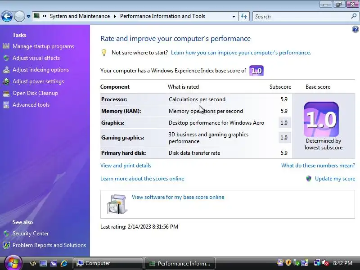
Task: Click the Open Disk Cleanup drive icon
Action: 6,94
